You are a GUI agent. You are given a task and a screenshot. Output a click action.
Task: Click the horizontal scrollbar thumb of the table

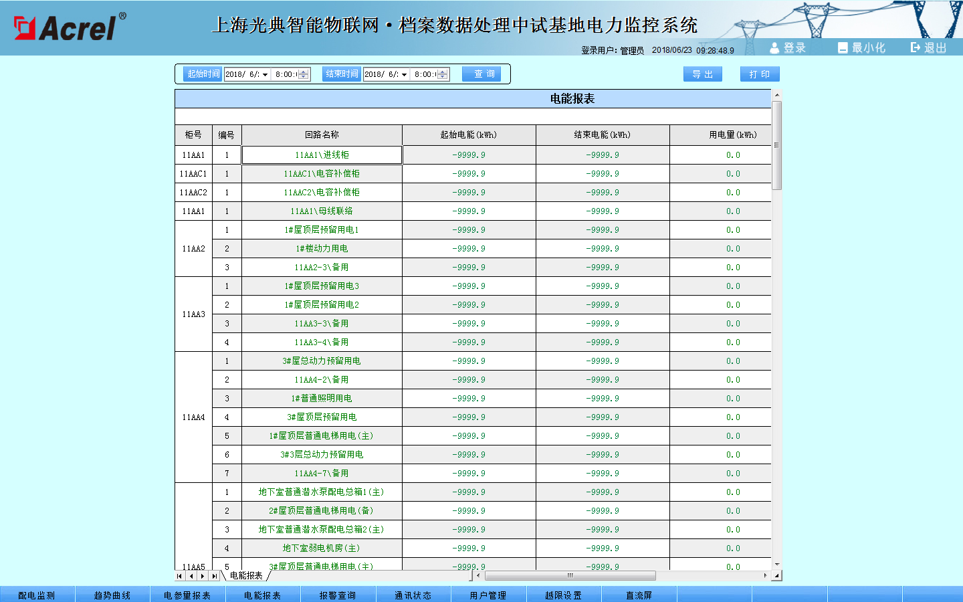click(x=570, y=576)
